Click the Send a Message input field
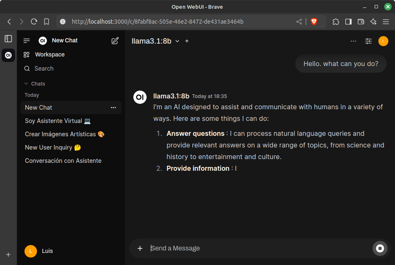 pos(258,248)
